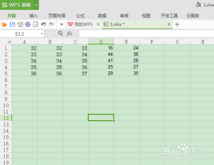Click cell C5 containing 37
Image resolution: width=214 pixels, height=165 pixels.
click(x=75, y=74)
